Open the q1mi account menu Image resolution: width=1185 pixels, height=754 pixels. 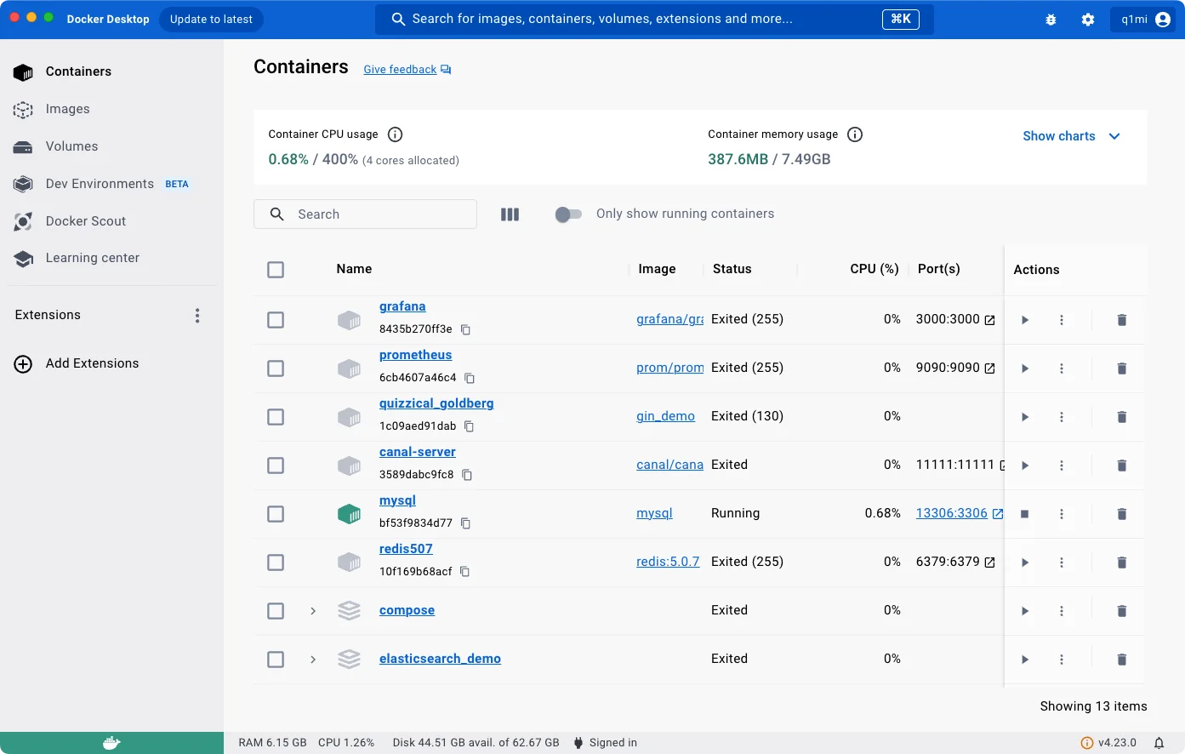coord(1143,19)
